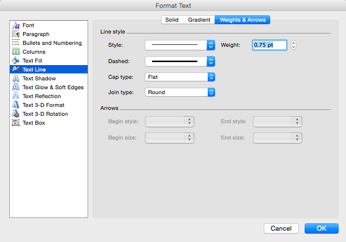Expand the Dashed line dropdown
346x242 pixels.
(x=180, y=62)
